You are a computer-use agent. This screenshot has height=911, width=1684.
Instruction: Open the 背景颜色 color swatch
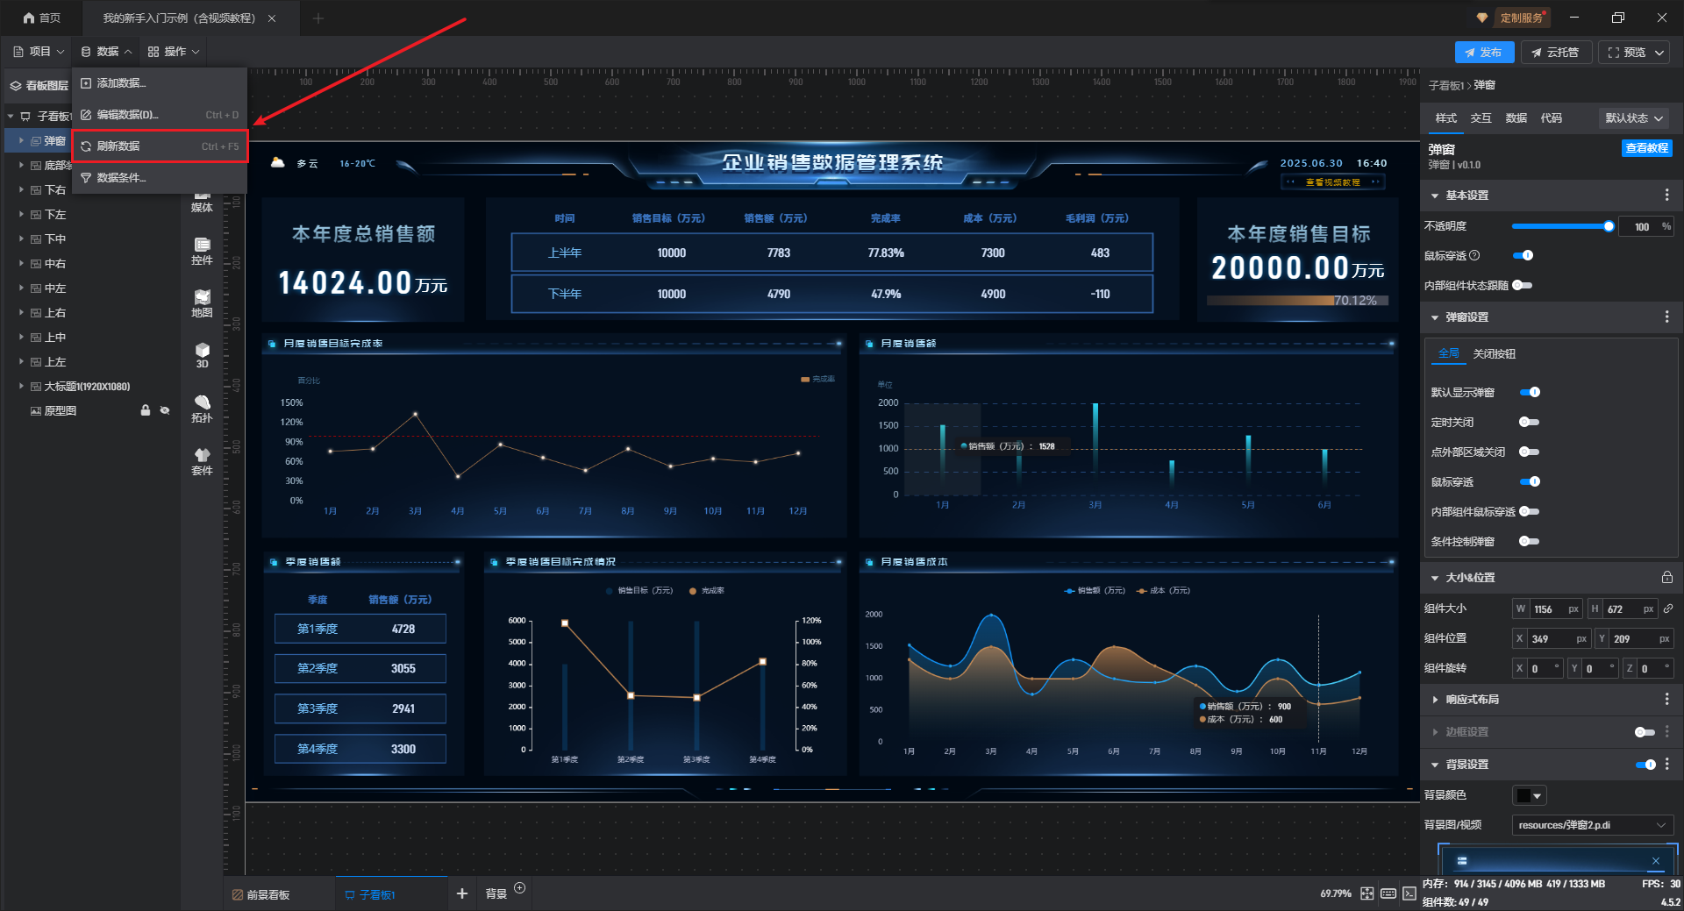click(1529, 795)
